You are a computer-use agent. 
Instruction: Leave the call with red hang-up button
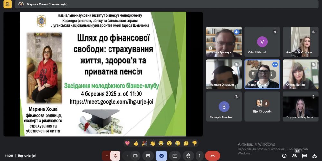pos(213,156)
